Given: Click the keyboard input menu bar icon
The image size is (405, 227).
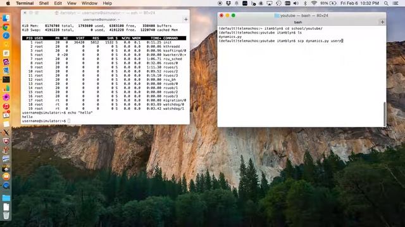Looking at the screenshot, I should coord(287,3).
